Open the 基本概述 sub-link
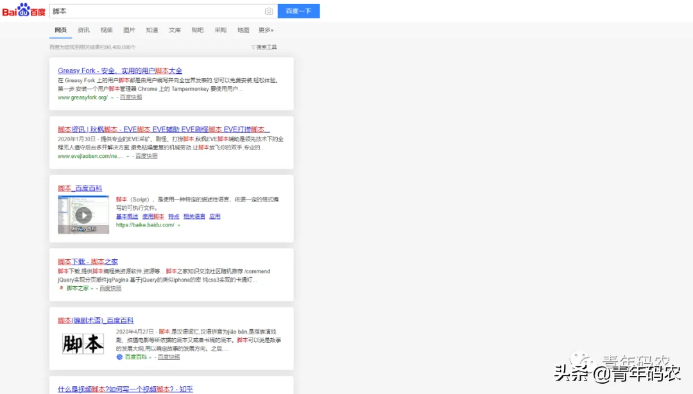Image resolution: width=693 pixels, height=394 pixels. click(127, 216)
